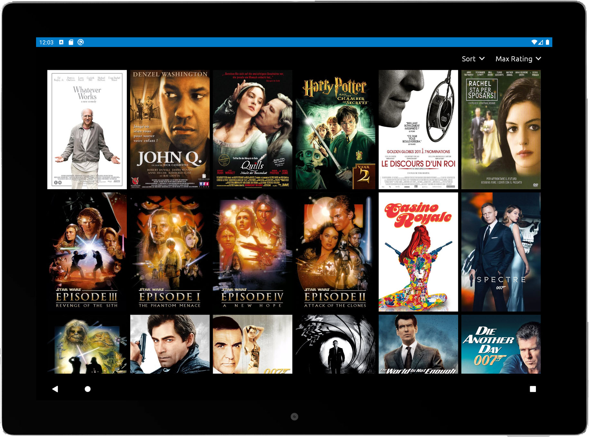Tap the recent apps square button
The width and height of the screenshot is (589, 437).
click(x=533, y=389)
